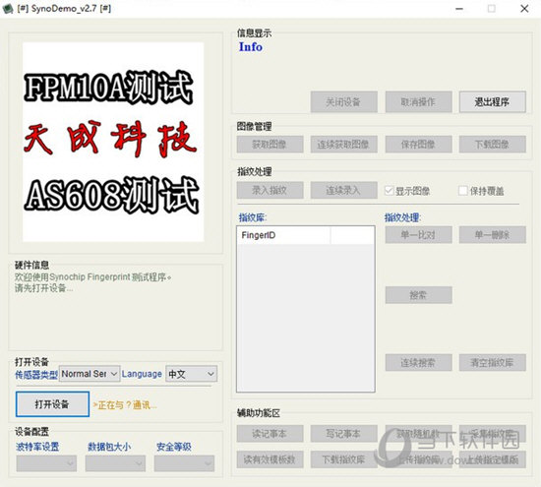Click the 搜索 button
541x487 pixels.
418,295
